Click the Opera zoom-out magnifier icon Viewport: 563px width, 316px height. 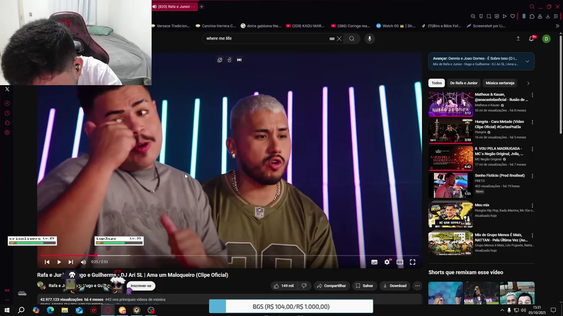473,16
